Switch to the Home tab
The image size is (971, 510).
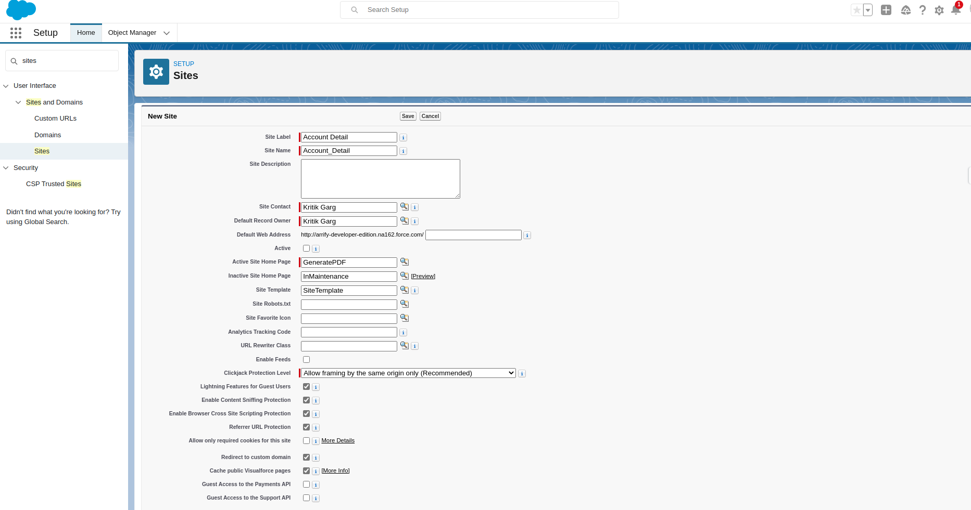pos(86,33)
